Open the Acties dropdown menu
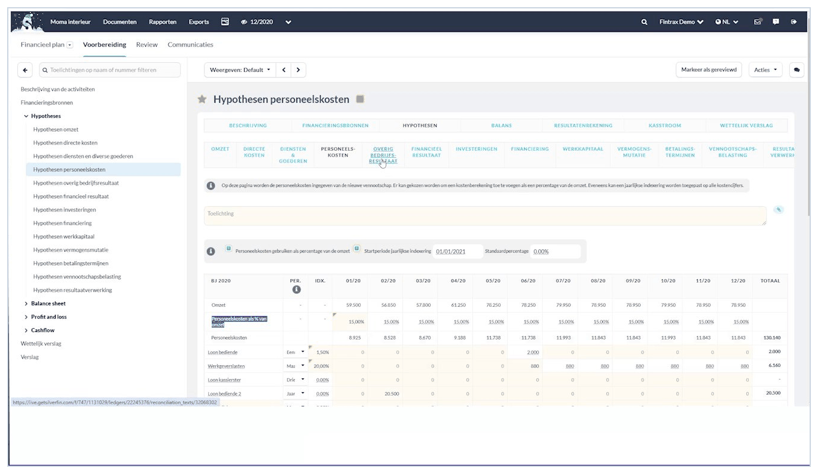Screen dimensions: 818x474 pyautogui.click(x=765, y=70)
